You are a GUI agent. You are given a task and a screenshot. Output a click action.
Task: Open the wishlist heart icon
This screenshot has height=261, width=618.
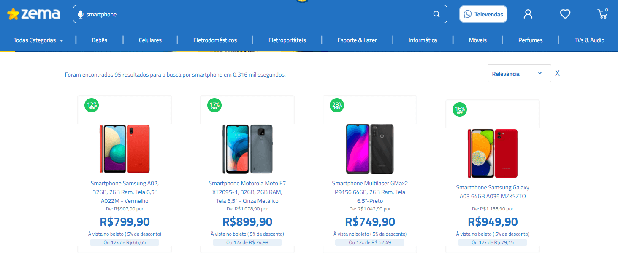pyautogui.click(x=565, y=14)
